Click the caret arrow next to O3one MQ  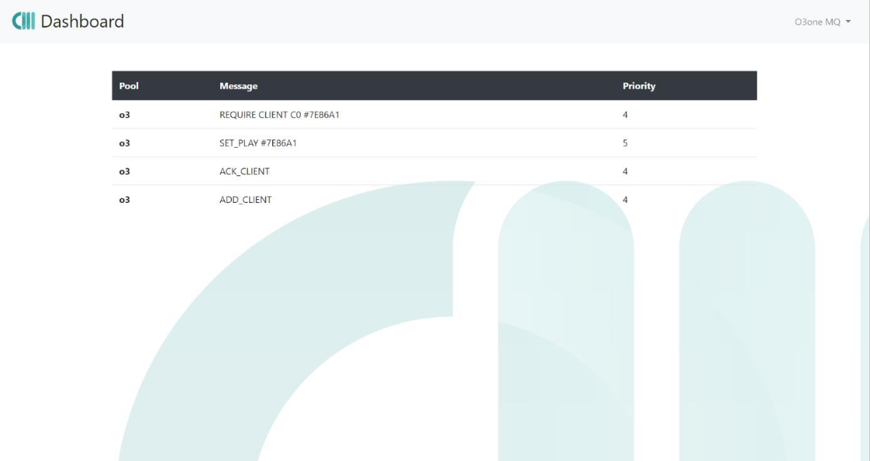pyautogui.click(x=849, y=22)
